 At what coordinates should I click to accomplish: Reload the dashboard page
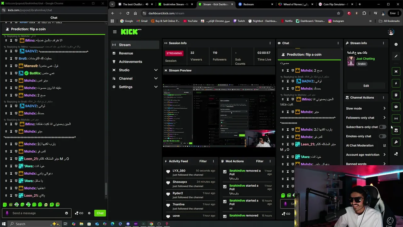tap(128, 13)
